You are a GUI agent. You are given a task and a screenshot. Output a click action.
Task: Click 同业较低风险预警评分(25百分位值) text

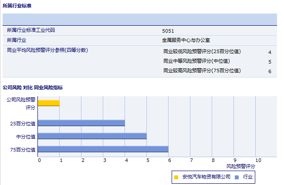click(202, 51)
